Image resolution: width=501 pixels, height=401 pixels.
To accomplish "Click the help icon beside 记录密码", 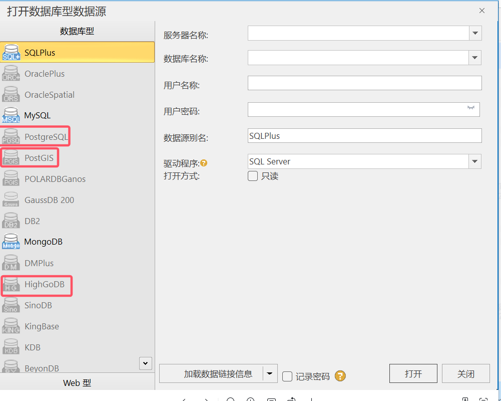I will pos(340,376).
